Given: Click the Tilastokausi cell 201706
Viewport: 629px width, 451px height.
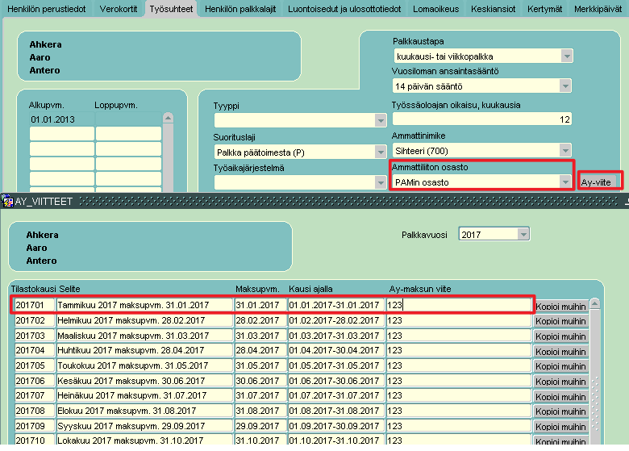Looking at the screenshot, I should pyautogui.click(x=35, y=380).
